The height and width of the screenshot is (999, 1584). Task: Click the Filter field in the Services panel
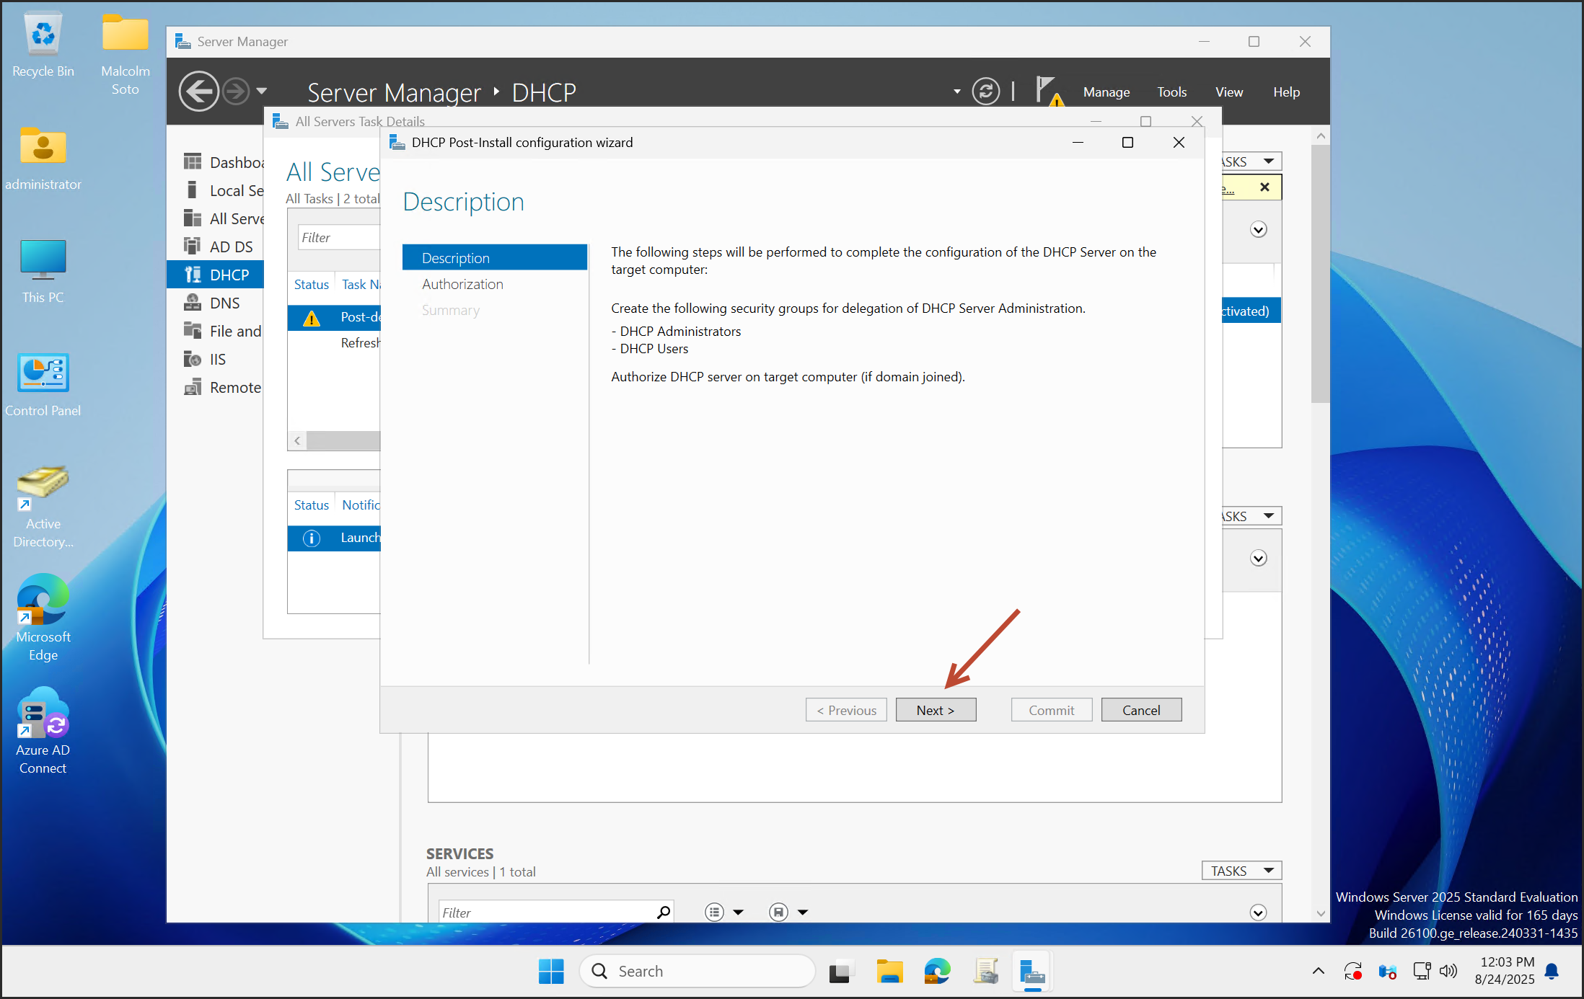tap(548, 912)
